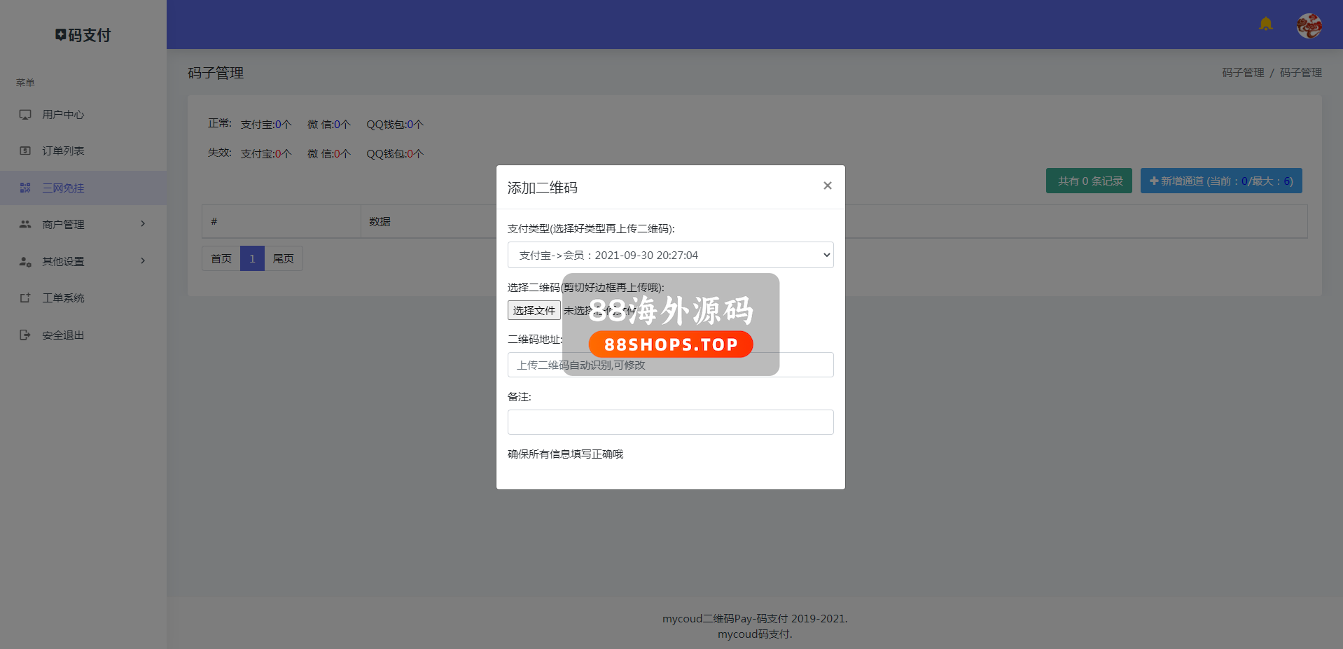Click the 用户中心 monitor icon
Screen dimensions: 1343x649
click(x=25, y=115)
